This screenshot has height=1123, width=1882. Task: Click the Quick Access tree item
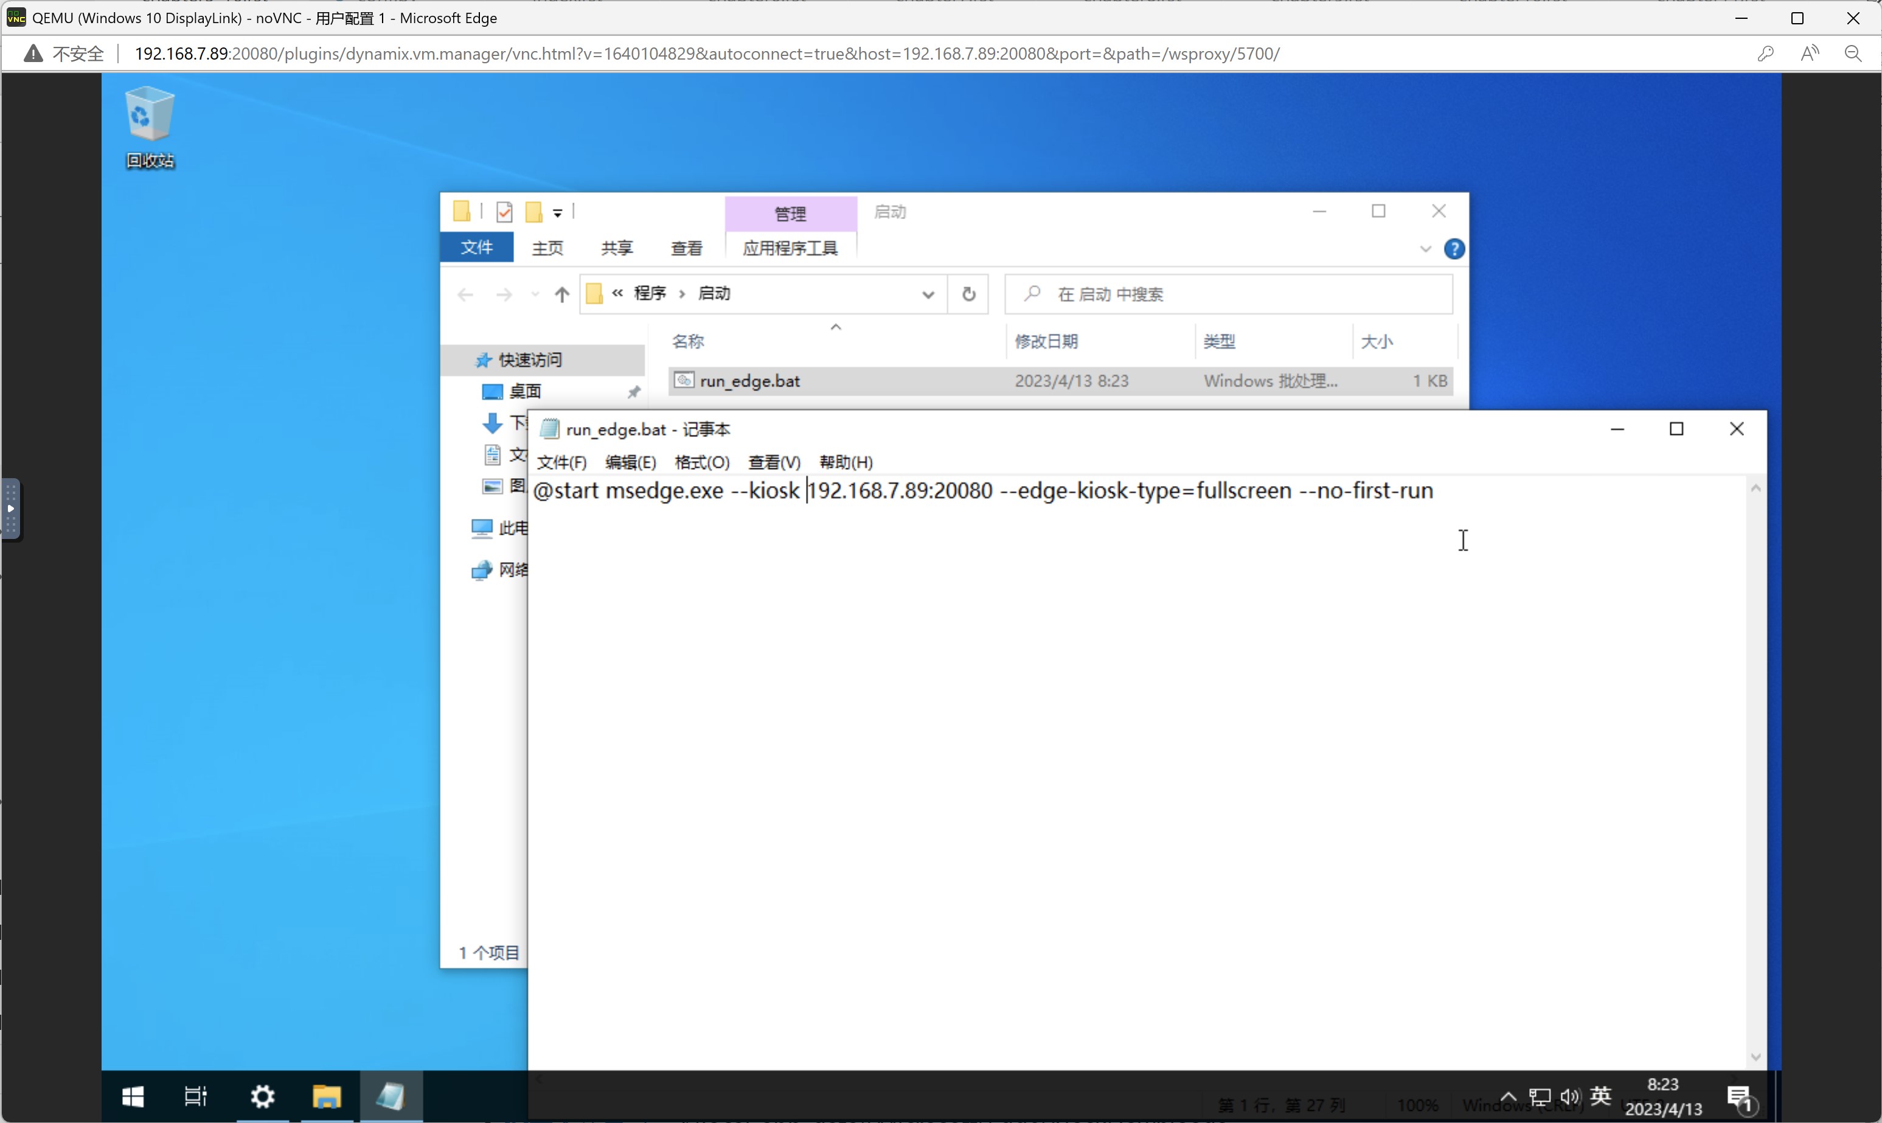[x=529, y=360]
